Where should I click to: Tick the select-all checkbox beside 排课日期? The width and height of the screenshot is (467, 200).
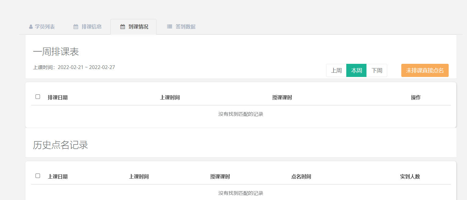(x=38, y=97)
